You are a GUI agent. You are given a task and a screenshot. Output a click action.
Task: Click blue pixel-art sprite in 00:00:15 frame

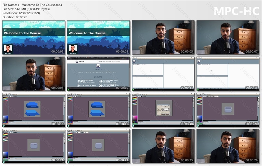[32, 109]
